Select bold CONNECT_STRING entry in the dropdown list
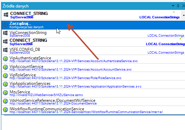The height and width of the screenshot is (130, 185). (x=93, y=42)
